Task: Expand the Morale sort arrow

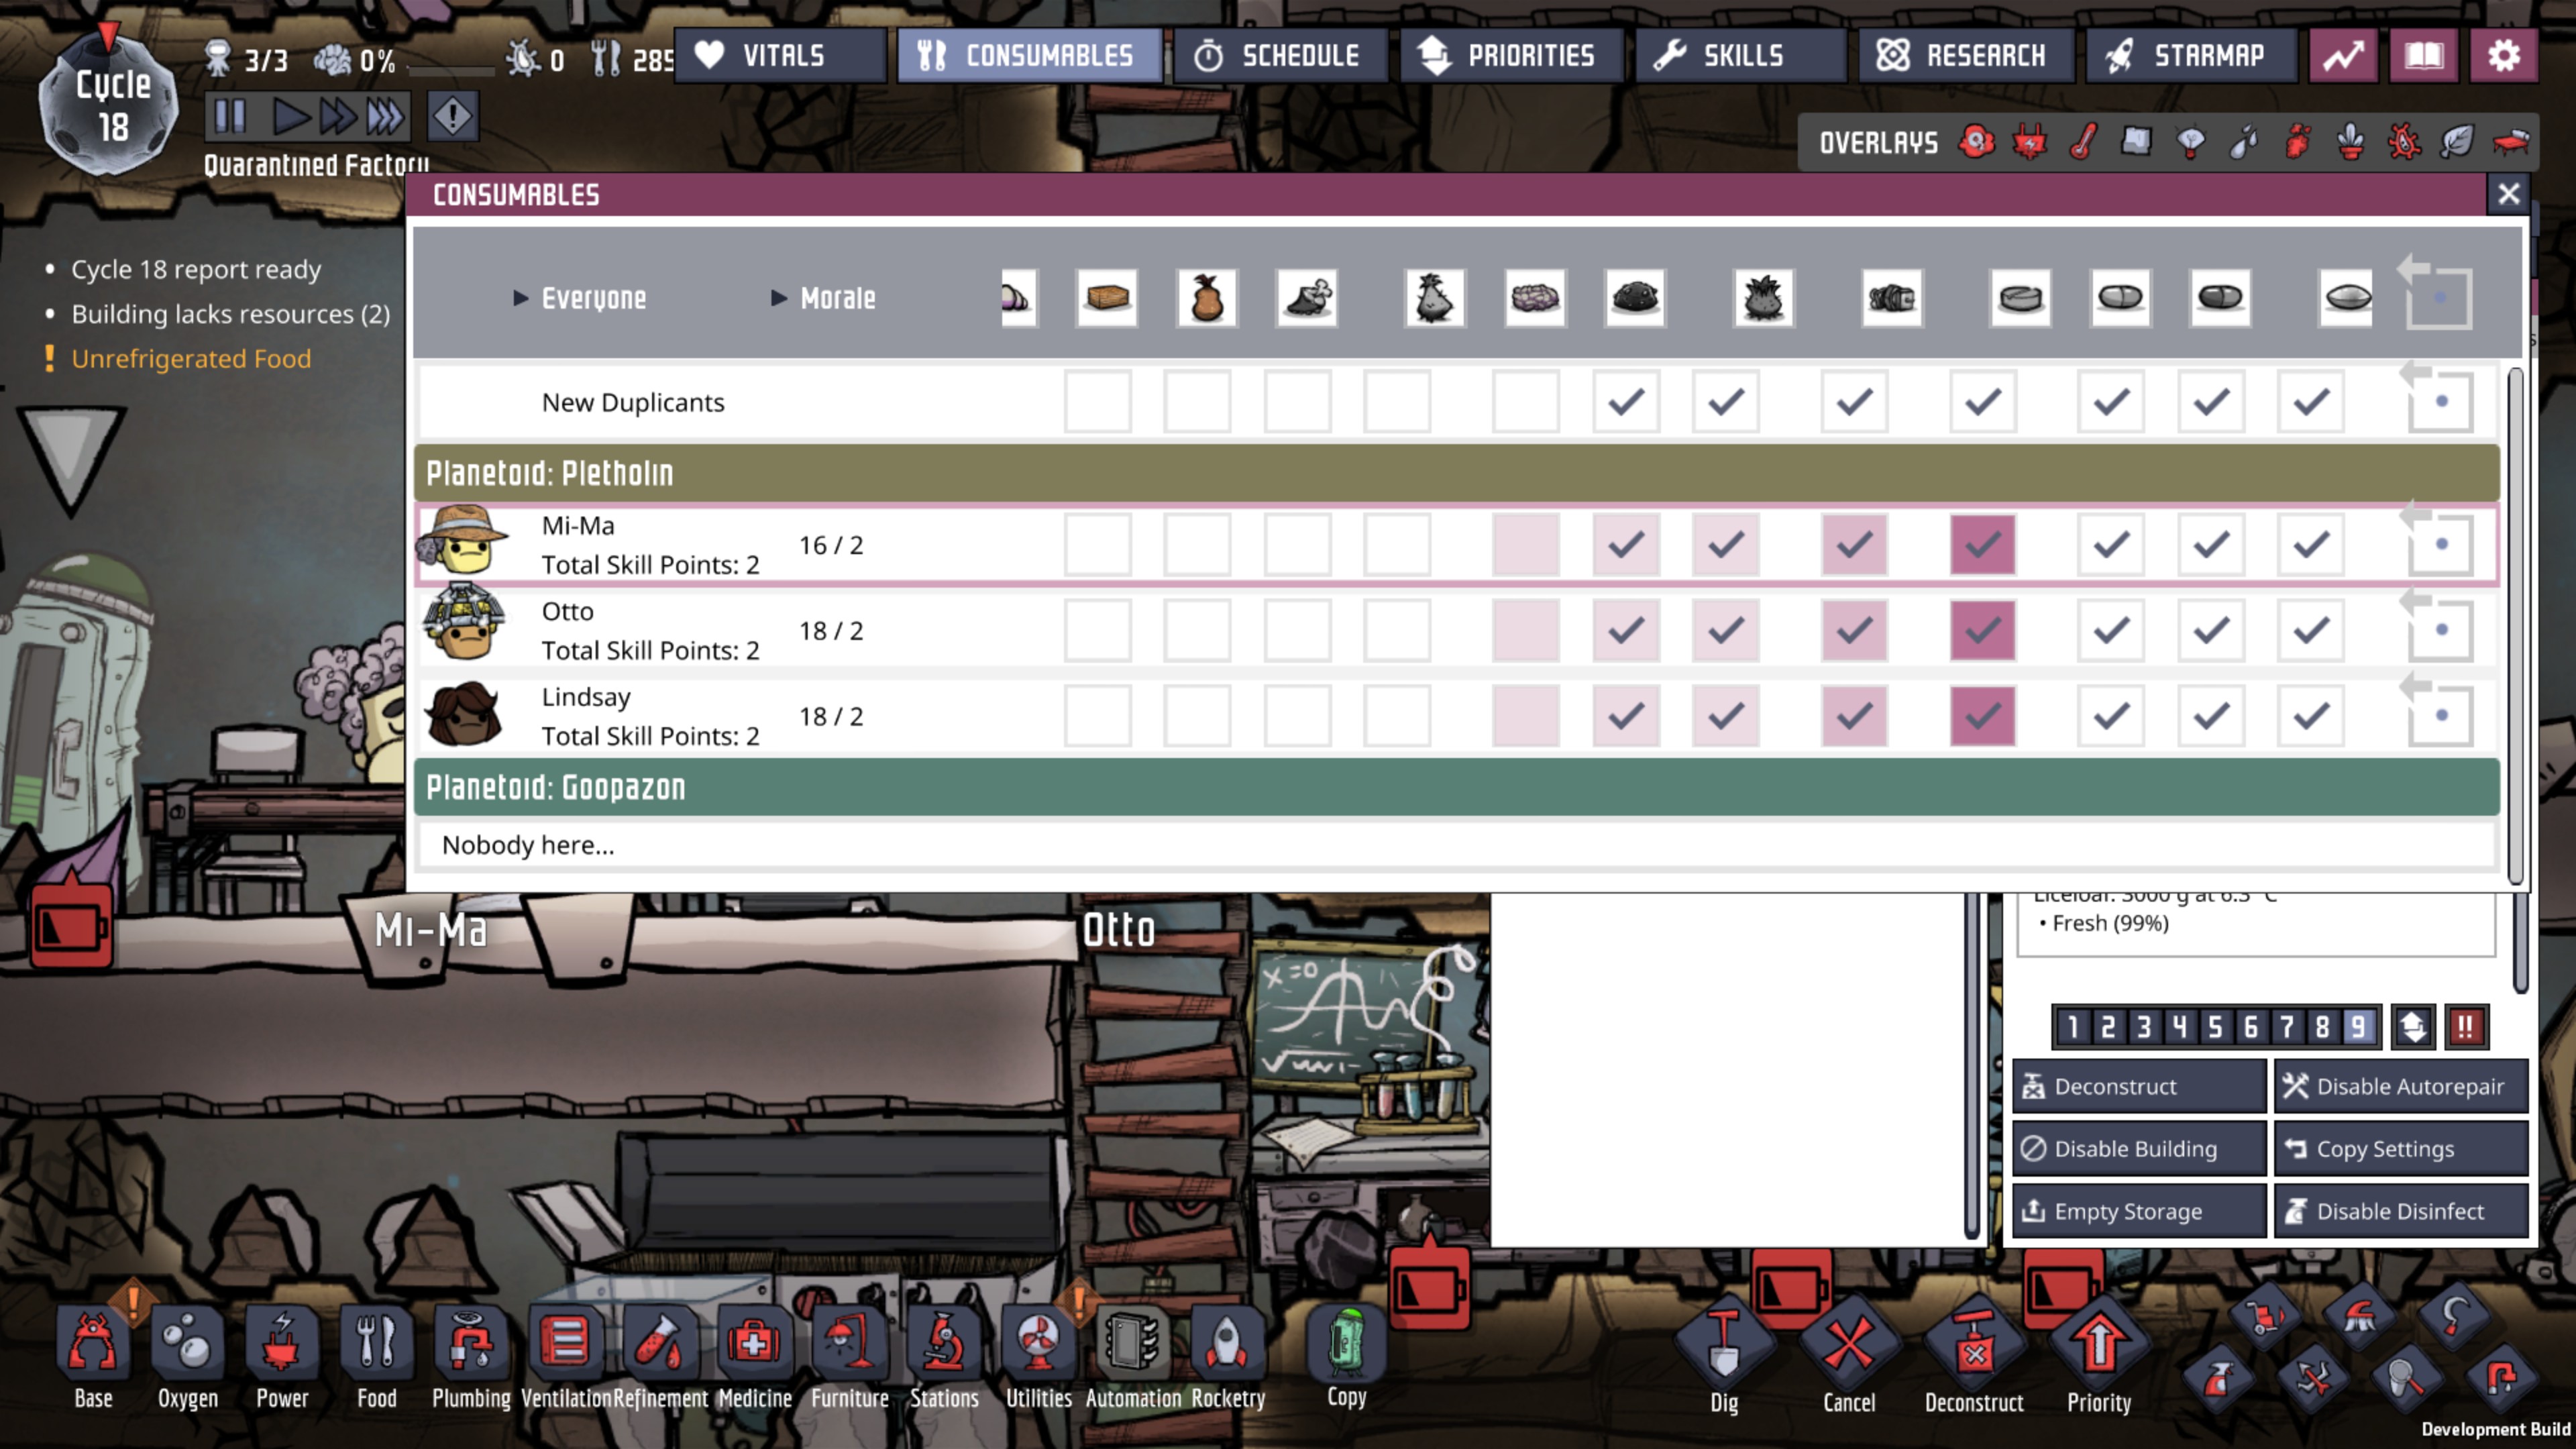Action: coord(778,298)
